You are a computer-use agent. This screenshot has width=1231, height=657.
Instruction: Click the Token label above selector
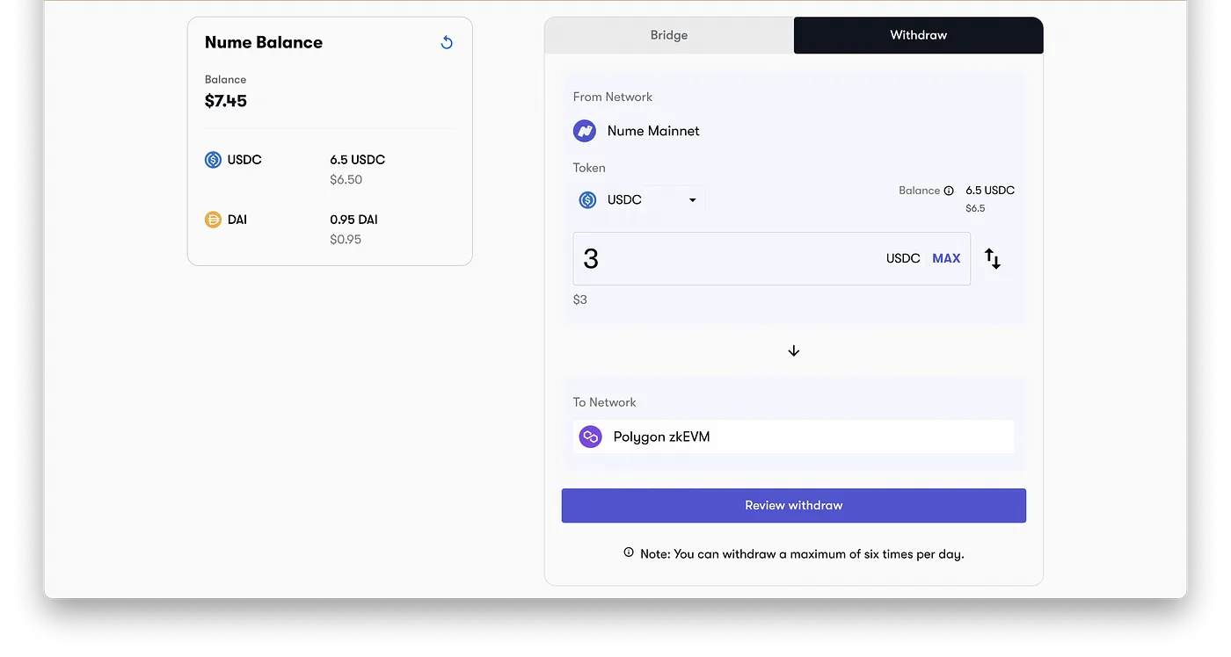[x=589, y=168]
